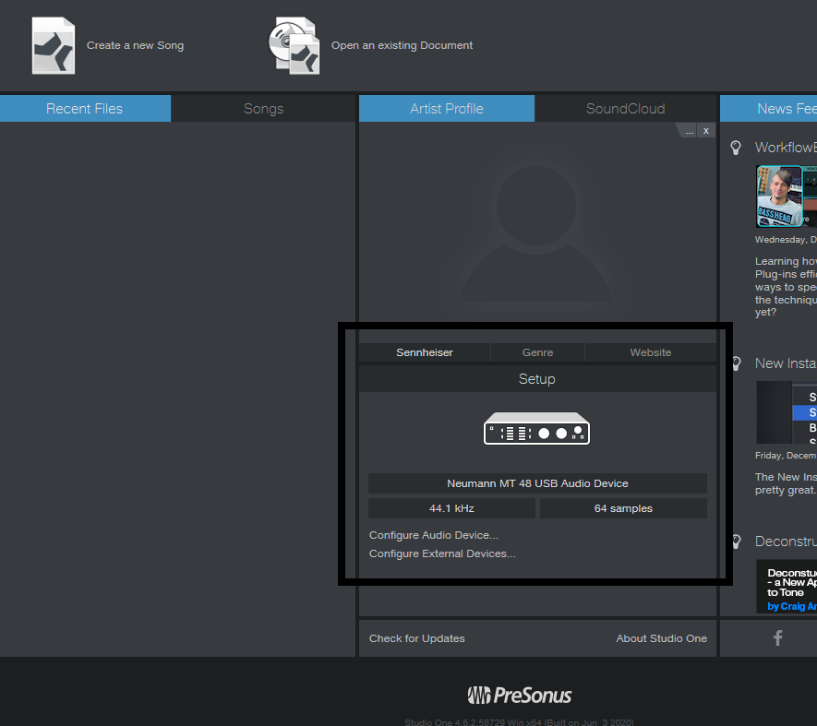Open the Neumann MT 48 USB Audio Device selector
This screenshot has width=817, height=726.
pyautogui.click(x=537, y=483)
